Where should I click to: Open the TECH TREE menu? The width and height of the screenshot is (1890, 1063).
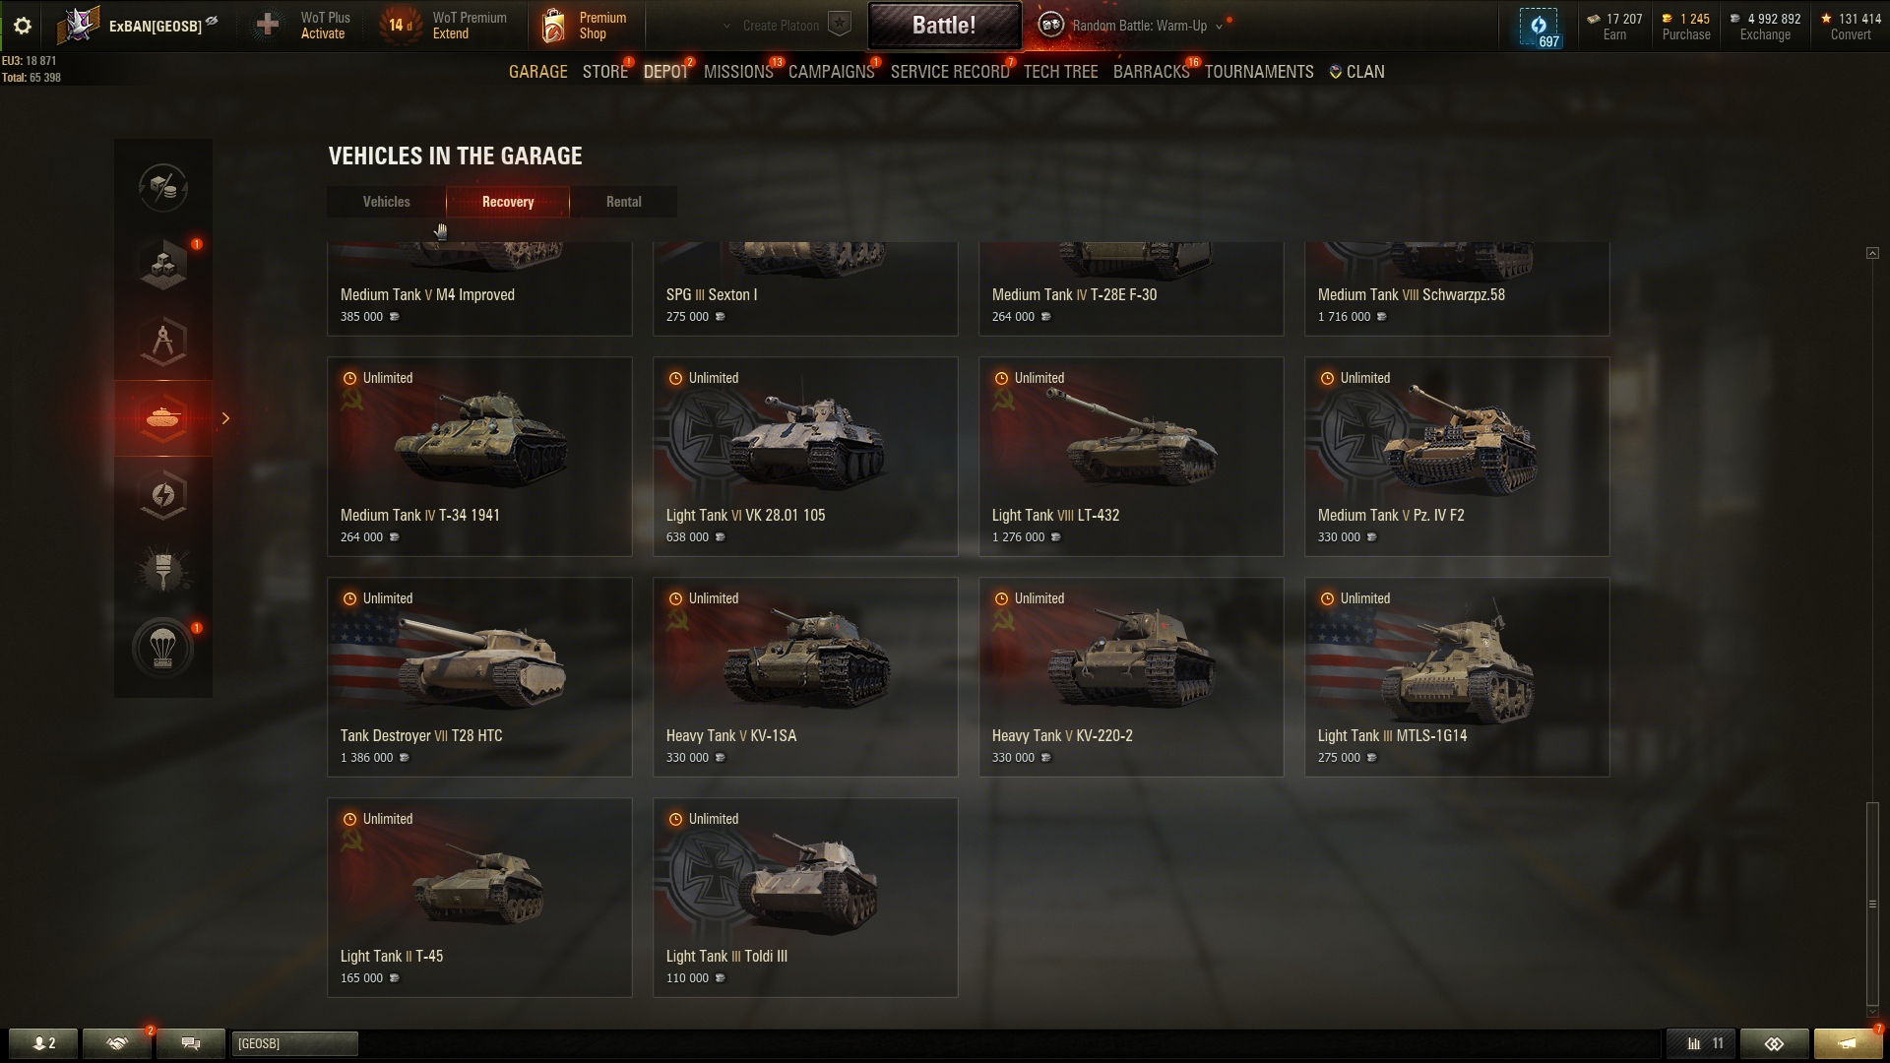point(1060,72)
